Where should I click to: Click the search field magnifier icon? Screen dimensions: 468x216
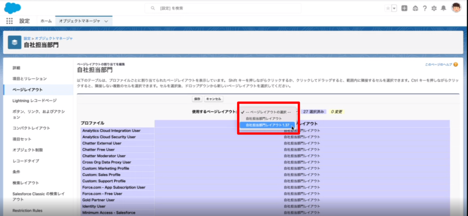[x=153, y=8]
